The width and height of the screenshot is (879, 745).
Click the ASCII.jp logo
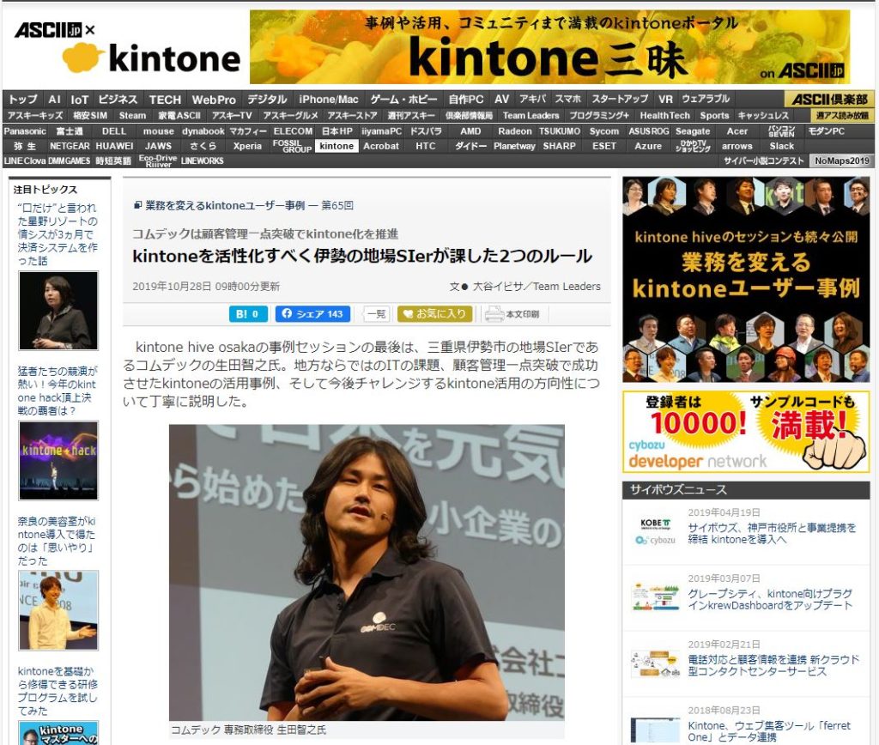click(48, 30)
